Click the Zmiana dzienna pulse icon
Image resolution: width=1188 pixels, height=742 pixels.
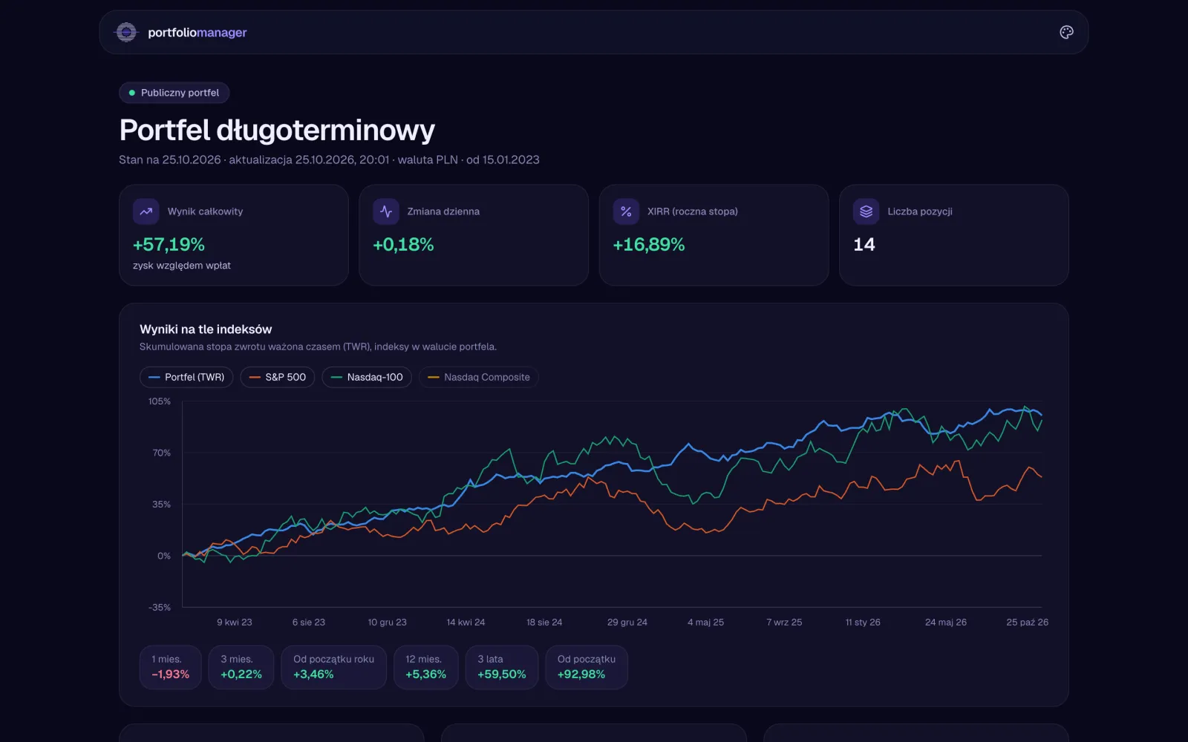386,211
